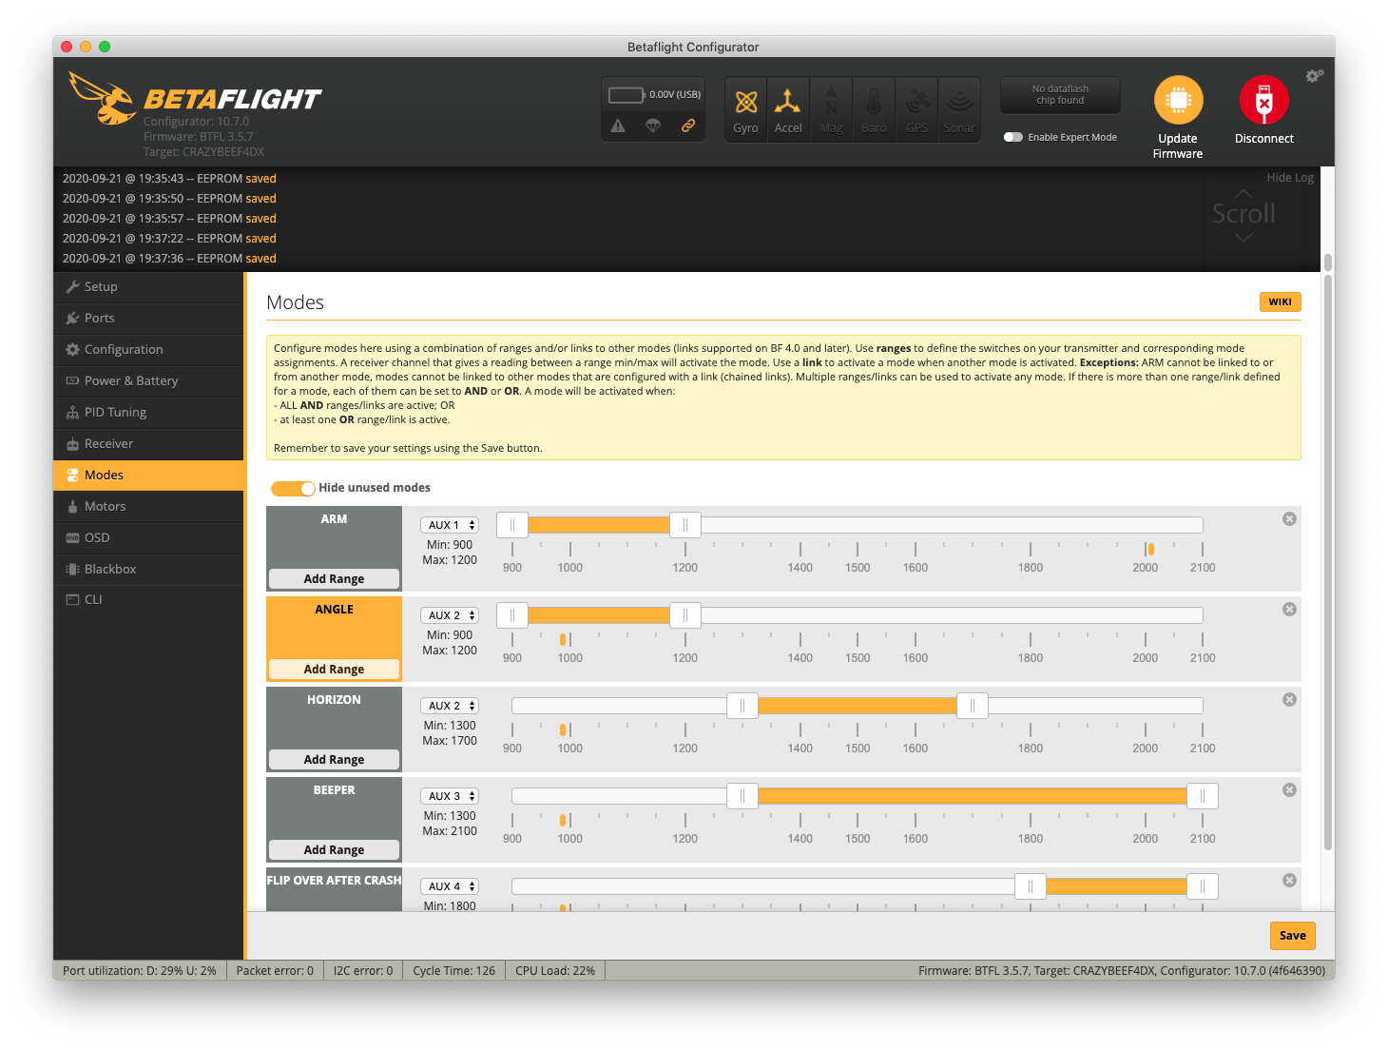This screenshot has height=1050, width=1388.
Task: Click HORIZON range upper slider handle
Action: click(973, 706)
